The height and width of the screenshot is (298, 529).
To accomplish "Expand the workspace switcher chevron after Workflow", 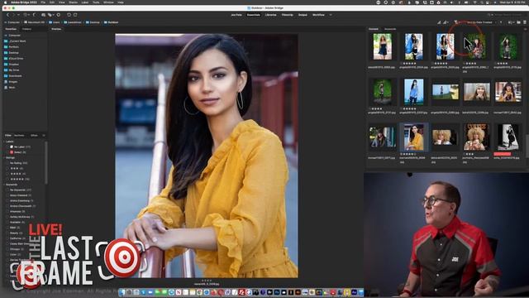I will pyautogui.click(x=331, y=15).
